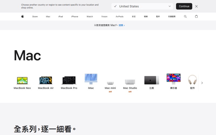Open the 家居 menu
This screenshot has height=135, width=216.
pos(134,16)
